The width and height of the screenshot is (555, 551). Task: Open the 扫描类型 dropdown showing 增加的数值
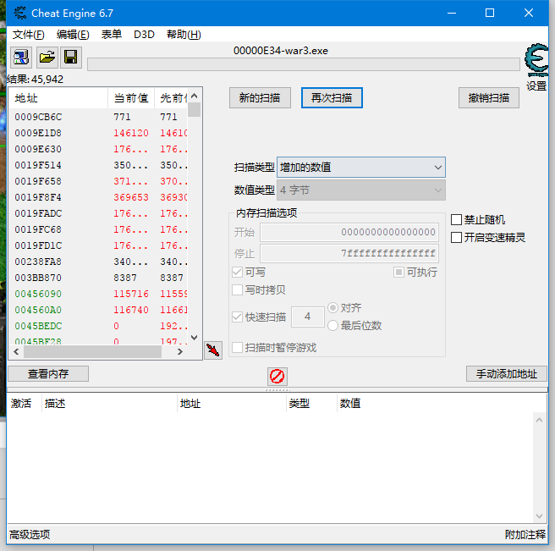click(361, 167)
